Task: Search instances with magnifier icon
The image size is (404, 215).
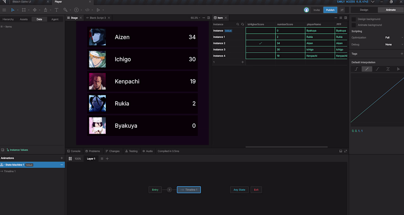Action: [238, 25]
